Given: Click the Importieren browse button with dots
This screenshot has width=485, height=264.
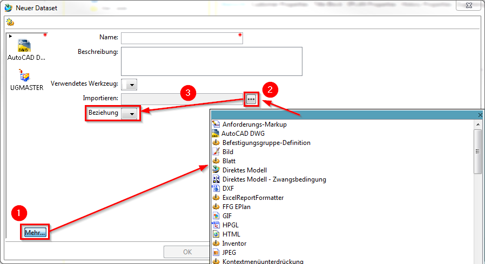Looking at the screenshot, I should click(251, 99).
